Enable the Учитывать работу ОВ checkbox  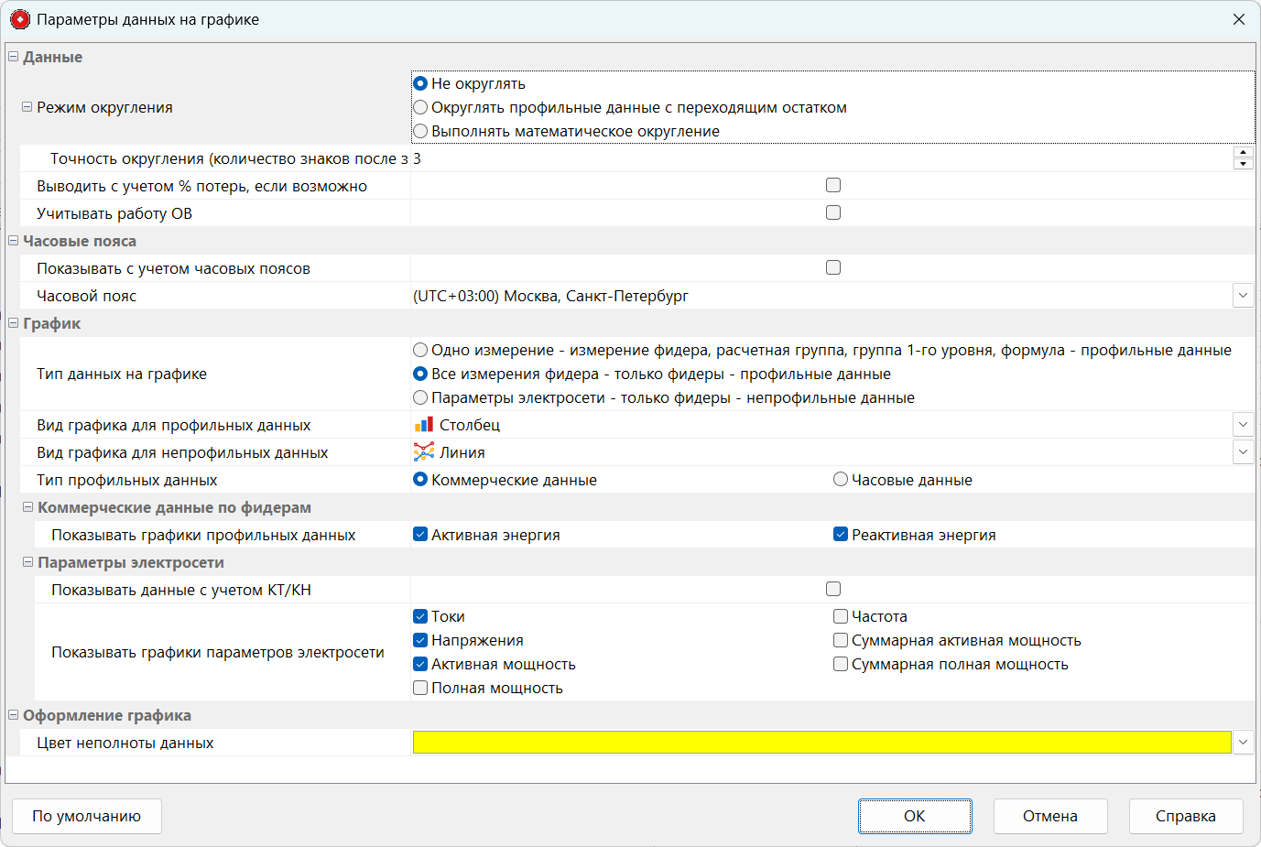[832, 212]
